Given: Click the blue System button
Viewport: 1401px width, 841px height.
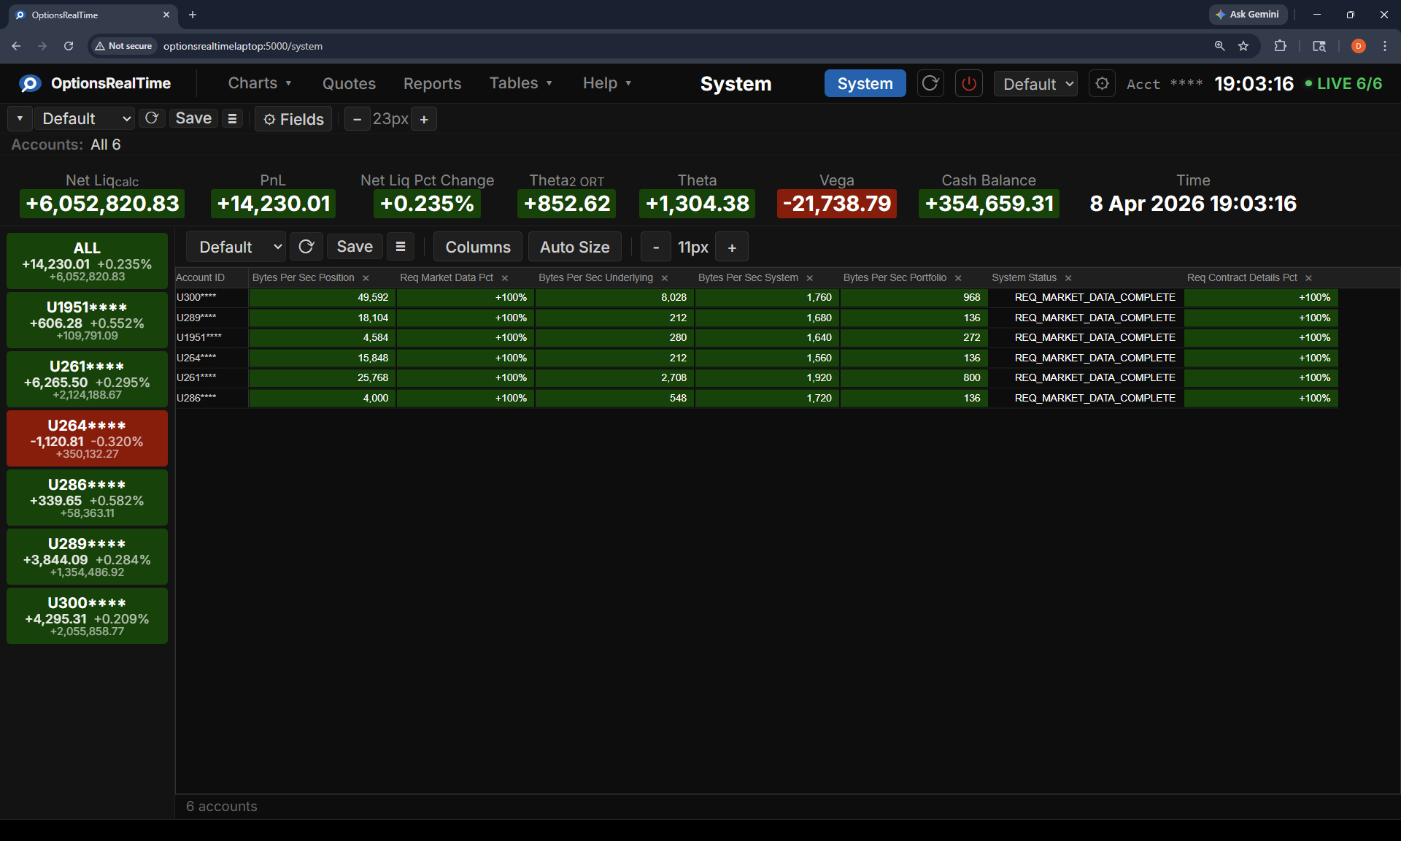Looking at the screenshot, I should tap(865, 83).
